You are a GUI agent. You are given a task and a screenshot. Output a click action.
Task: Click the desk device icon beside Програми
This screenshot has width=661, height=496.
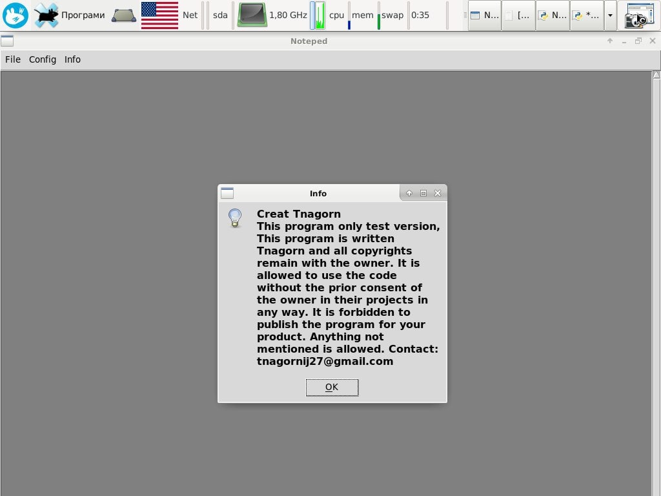point(123,15)
